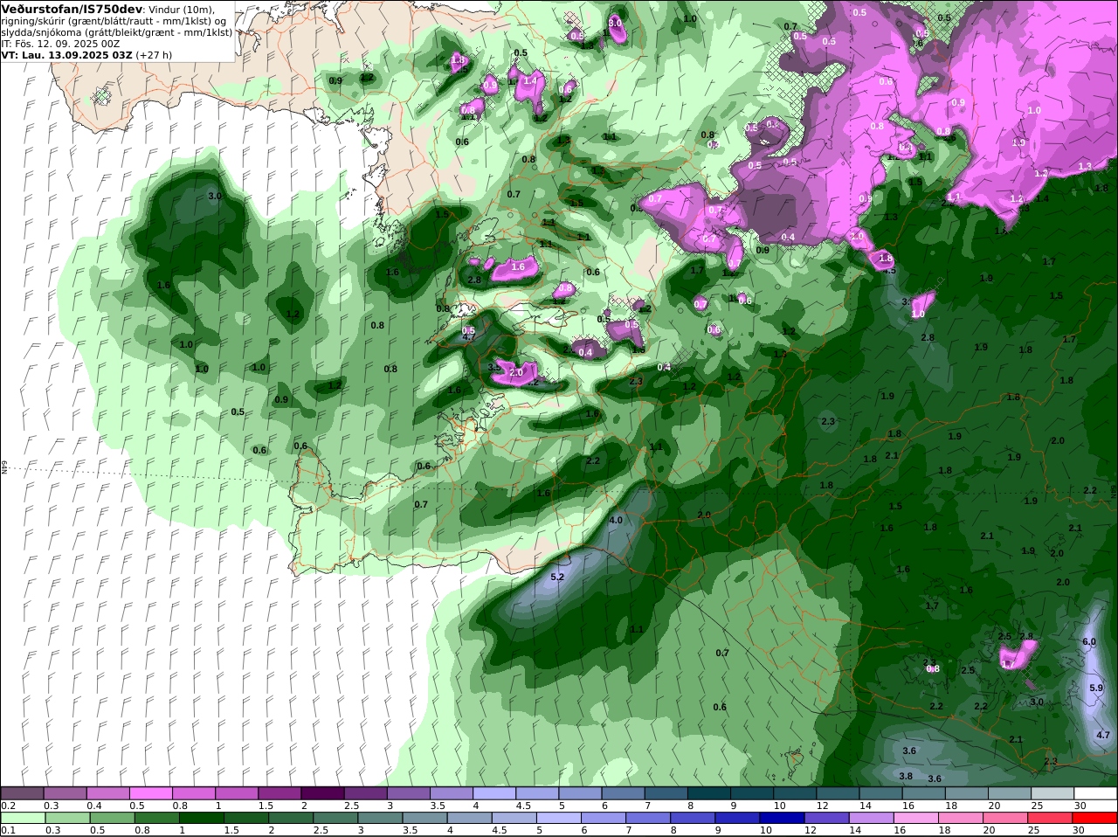Click the 0.1 label in the lower legend
This screenshot has width=1118, height=837.
pyautogui.click(x=8, y=830)
